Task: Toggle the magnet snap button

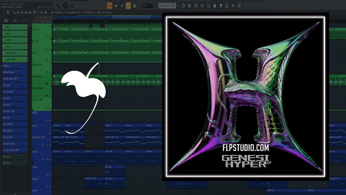Action: point(8,12)
